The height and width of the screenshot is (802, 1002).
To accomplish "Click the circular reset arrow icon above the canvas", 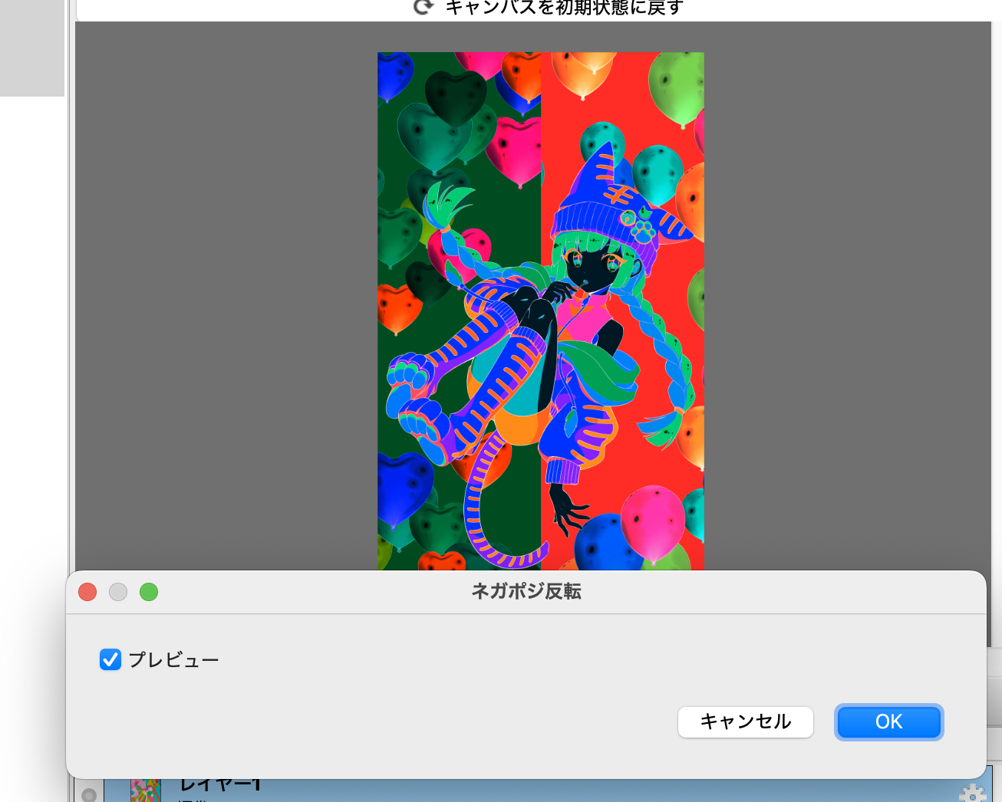I will click(x=421, y=7).
